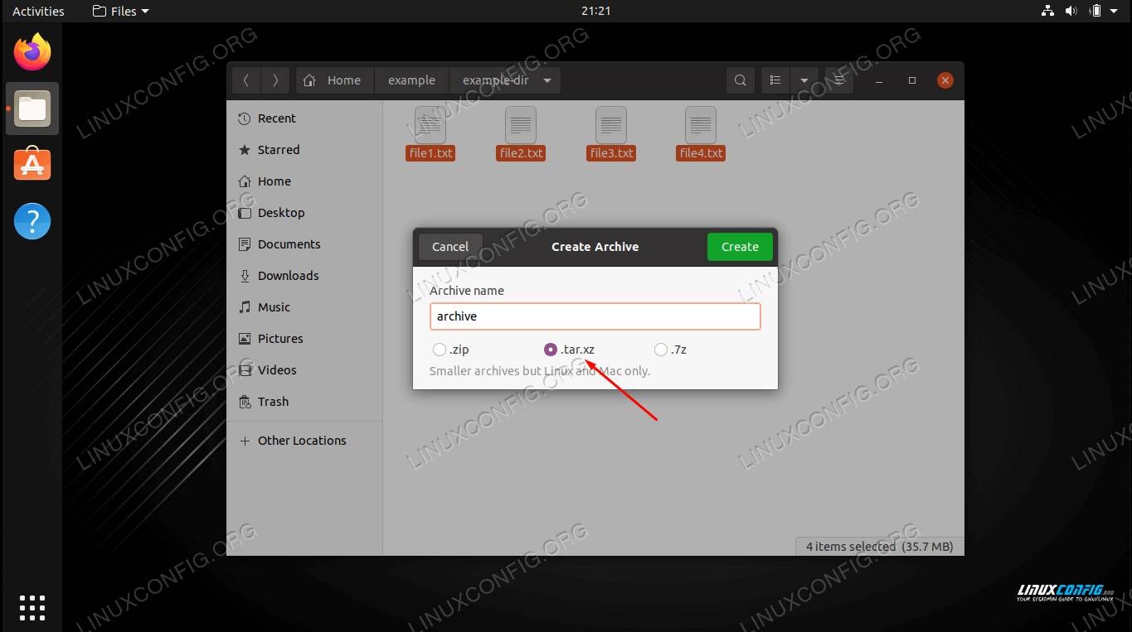The width and height of the screenshot is (1132, 632).
Task: Open Trash in sidebar
Action: pyautogui.click(x=304, y=402)
